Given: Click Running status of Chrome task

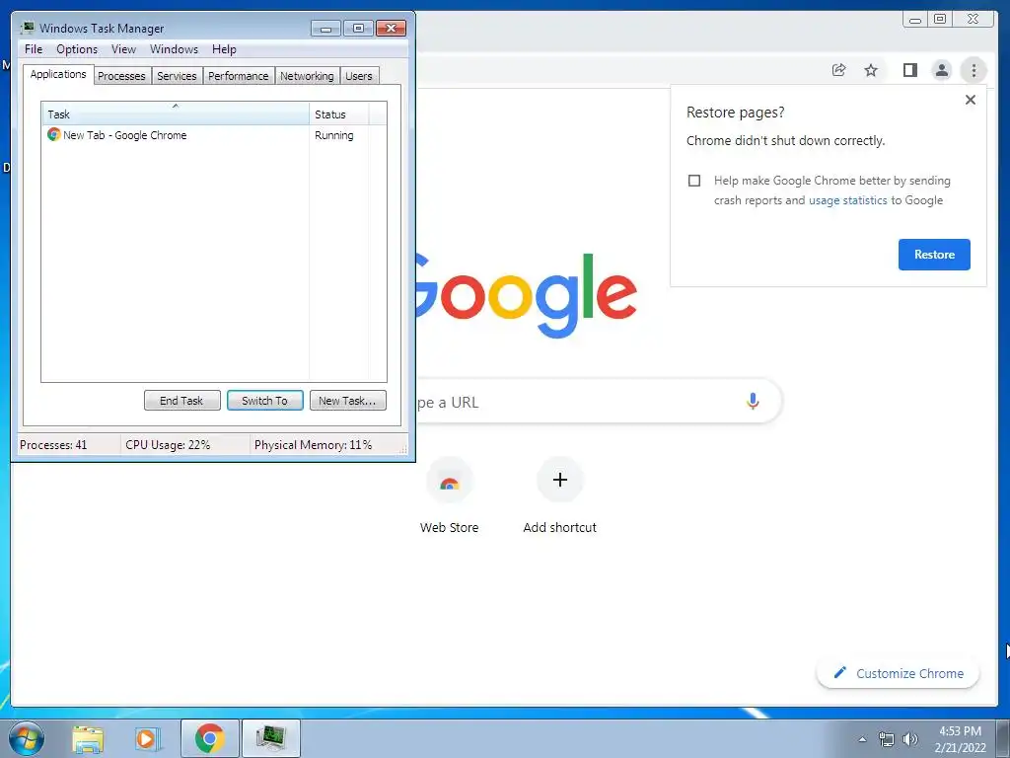Looking at the screenshot, I should pos(333,135).
